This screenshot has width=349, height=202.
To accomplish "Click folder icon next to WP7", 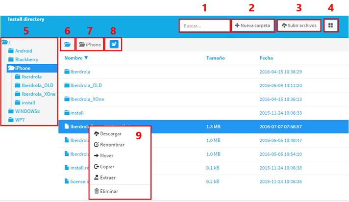I will 11,120.
